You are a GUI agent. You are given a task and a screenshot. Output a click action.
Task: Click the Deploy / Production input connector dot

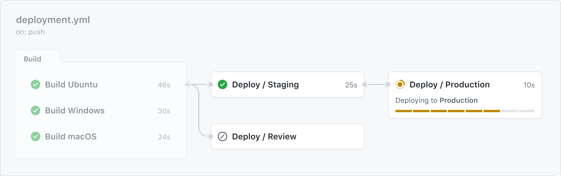388,84
